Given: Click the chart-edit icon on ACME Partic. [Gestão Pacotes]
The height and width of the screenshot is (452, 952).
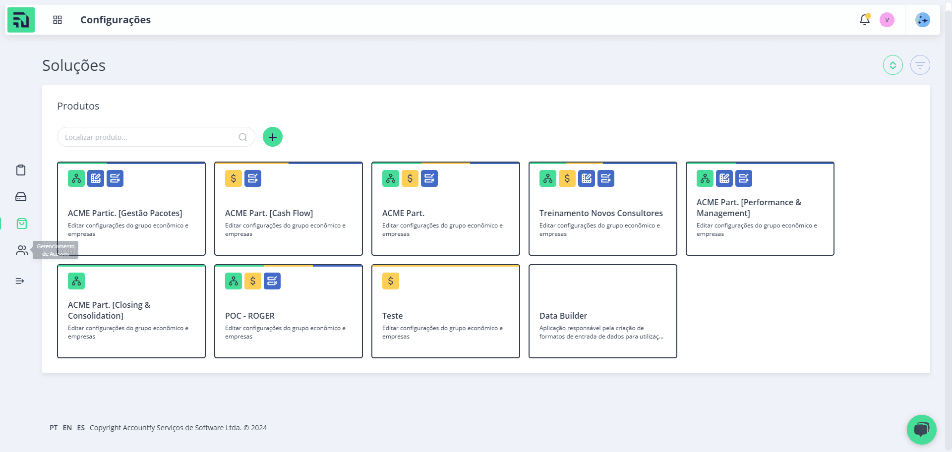Looking at the screenshot, I should 96,178.
